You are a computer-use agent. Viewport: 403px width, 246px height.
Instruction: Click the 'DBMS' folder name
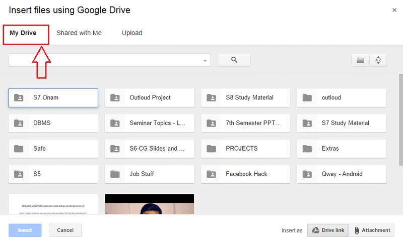coord(42,123)
